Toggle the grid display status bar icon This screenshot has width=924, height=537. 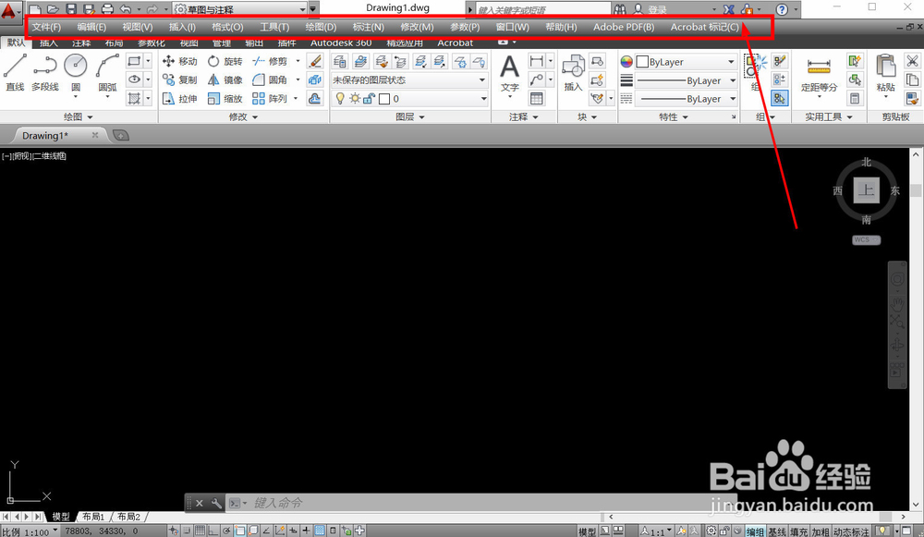click(x=201, y=531)
